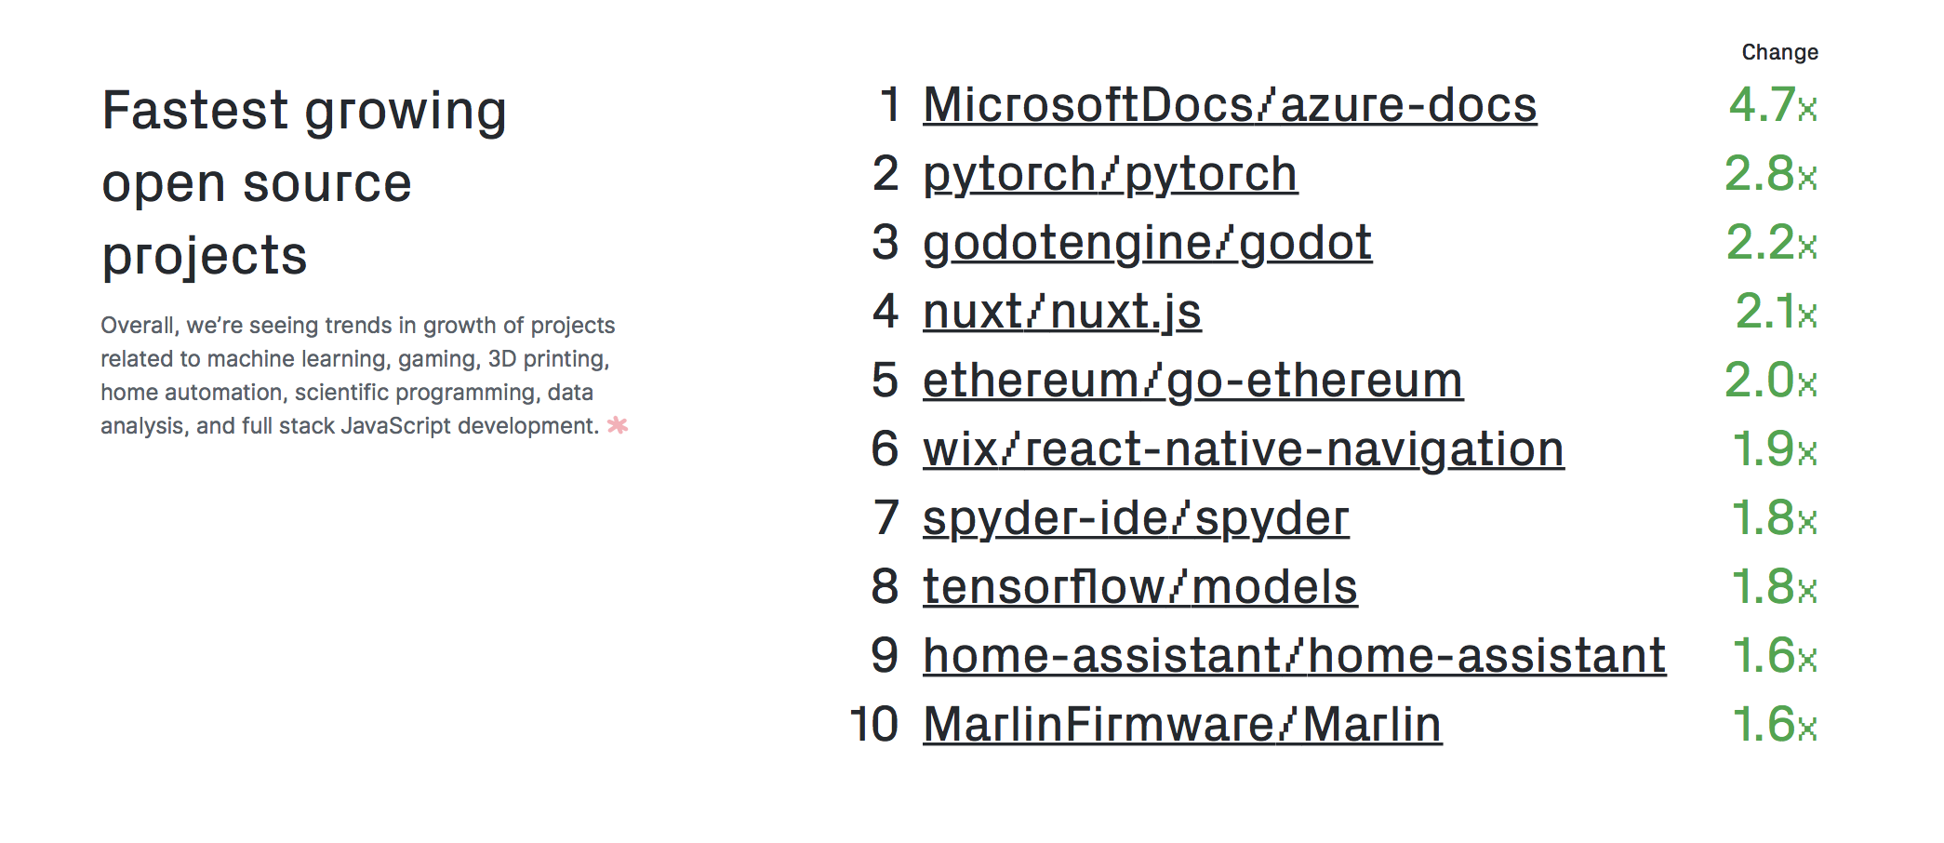Click the rank number 10 beside Marlin
1944x843 pixels.
coord(874,725)
